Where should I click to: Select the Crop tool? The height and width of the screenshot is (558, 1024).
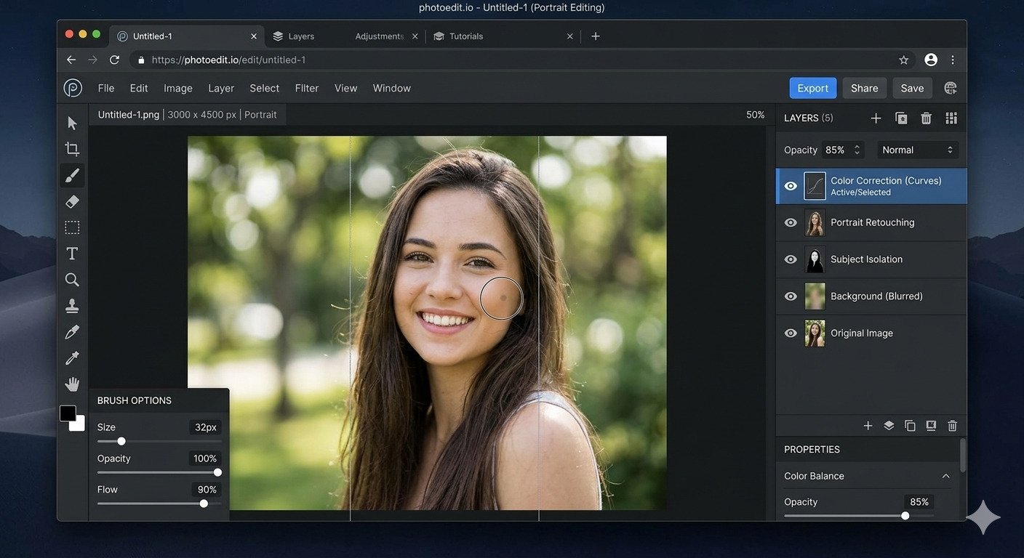click(x=72, y=149)
